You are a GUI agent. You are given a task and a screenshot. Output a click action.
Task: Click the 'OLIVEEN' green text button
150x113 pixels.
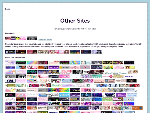click(57, 85)
